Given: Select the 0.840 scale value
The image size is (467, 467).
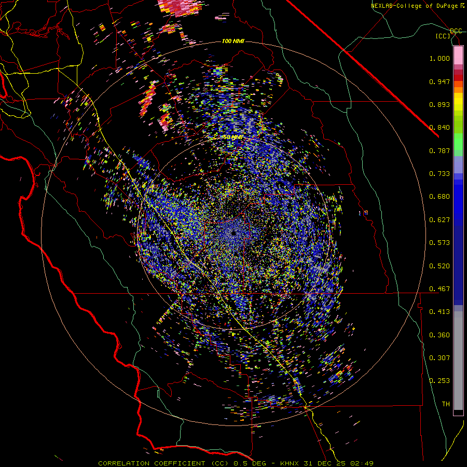Looking at the screenshot, I should coord(439,128).
